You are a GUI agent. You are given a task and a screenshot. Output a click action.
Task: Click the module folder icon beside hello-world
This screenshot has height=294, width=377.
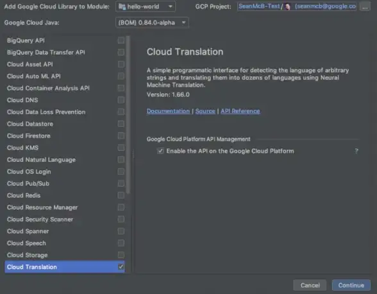tap(122, 6)
